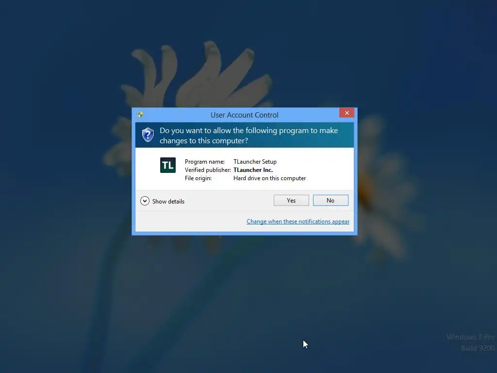Click Yes to allow TLauncher Setup
This screenshot has width=497, height=373.
point(291,201)
